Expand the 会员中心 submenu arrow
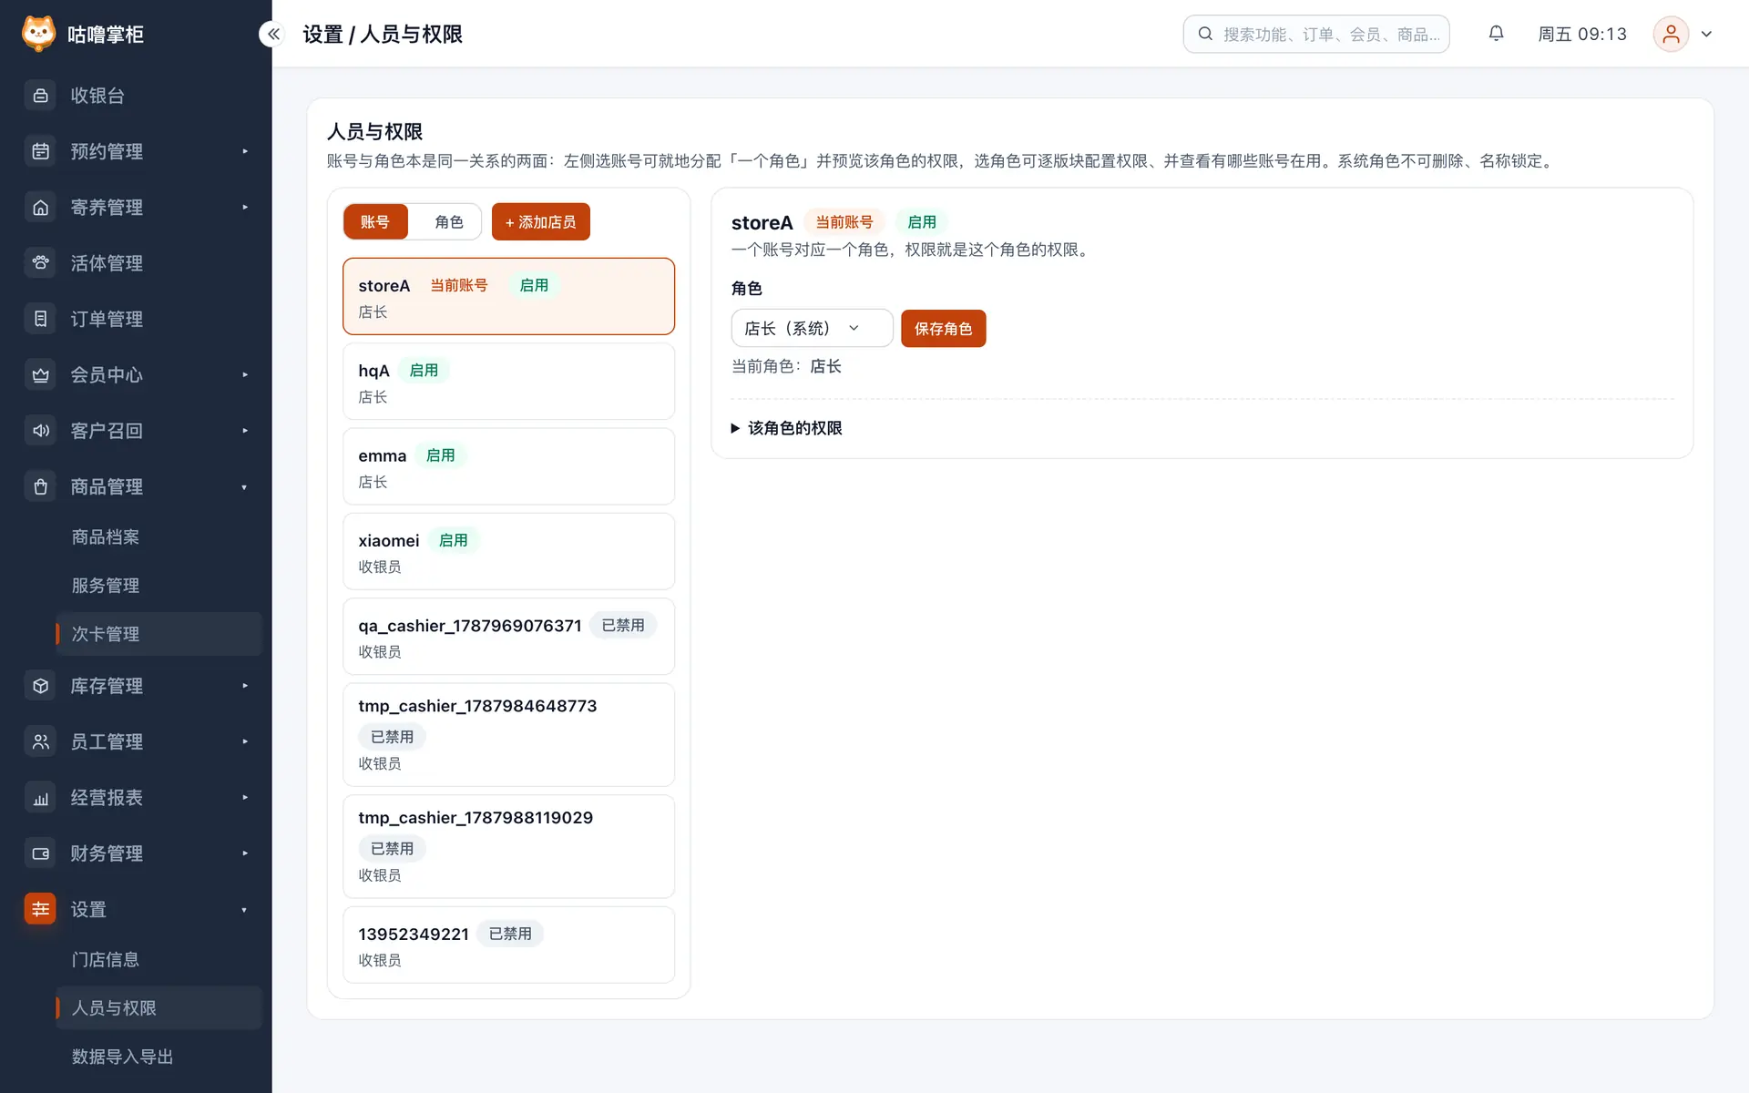This screenshot has height=1093, width=1749. pos(245,375)
